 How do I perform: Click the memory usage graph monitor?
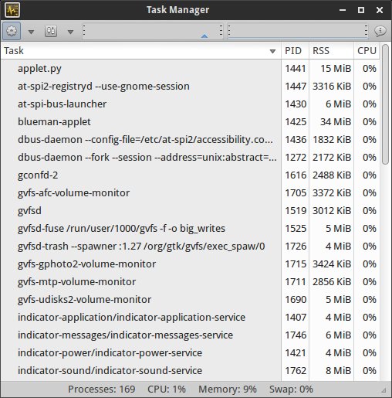point(298,31)
